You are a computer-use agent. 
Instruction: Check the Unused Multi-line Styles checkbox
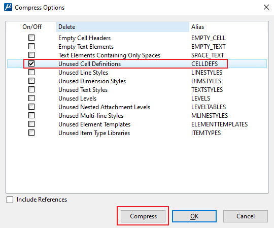point(31,115)
